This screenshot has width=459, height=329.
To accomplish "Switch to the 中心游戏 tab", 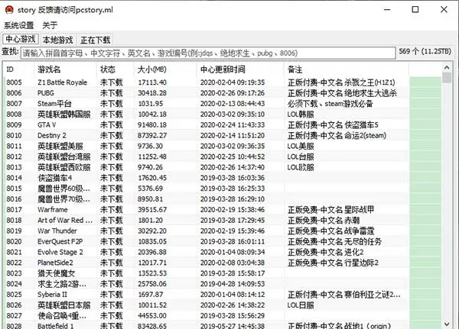I will [x=21, y=39].
